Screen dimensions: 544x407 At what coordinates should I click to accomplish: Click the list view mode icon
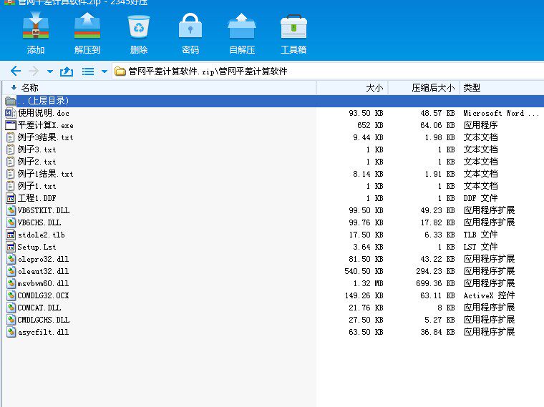tap(88, 72)
